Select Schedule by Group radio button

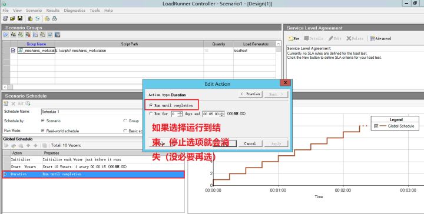coord(125,121)
